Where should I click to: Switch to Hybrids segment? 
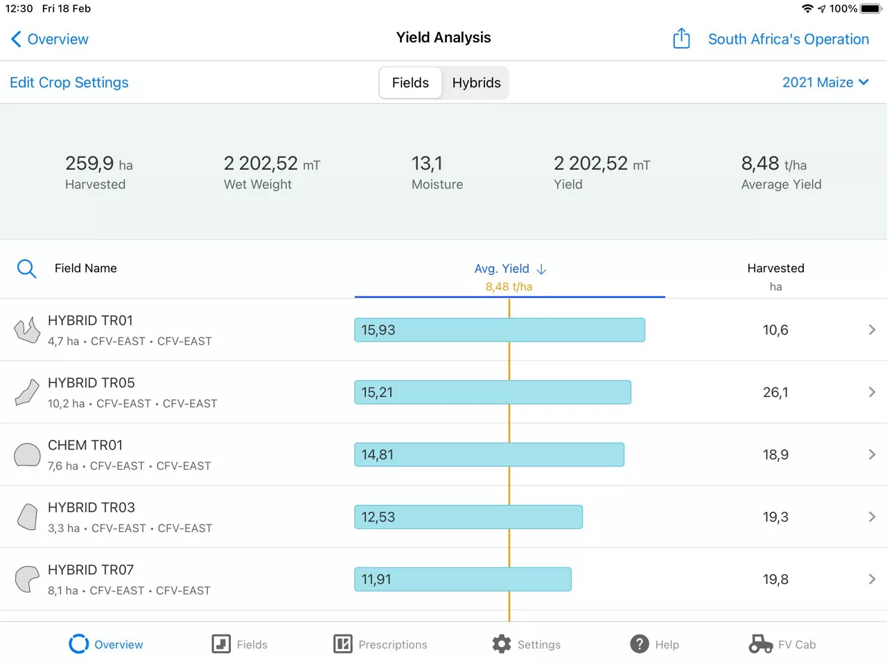pyautogui.click(x=476, y=83)
